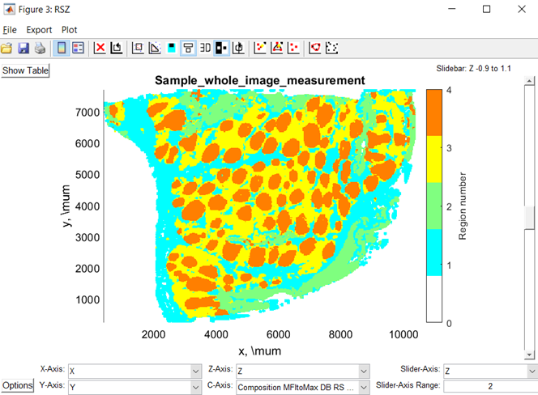Image resolution: width=538 pixels, height=395 pixels.
Task: Print the figure using the printer icon
Action: point(40,48)
